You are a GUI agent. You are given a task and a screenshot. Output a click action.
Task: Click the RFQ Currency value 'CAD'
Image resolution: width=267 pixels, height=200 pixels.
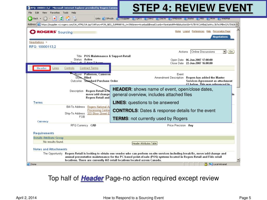pyautogui.click(x=93, y=125)
